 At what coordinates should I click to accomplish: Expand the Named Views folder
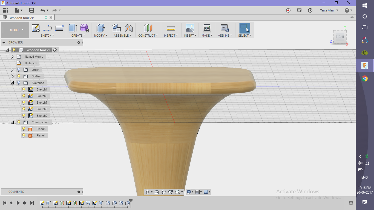pos(12,57)
